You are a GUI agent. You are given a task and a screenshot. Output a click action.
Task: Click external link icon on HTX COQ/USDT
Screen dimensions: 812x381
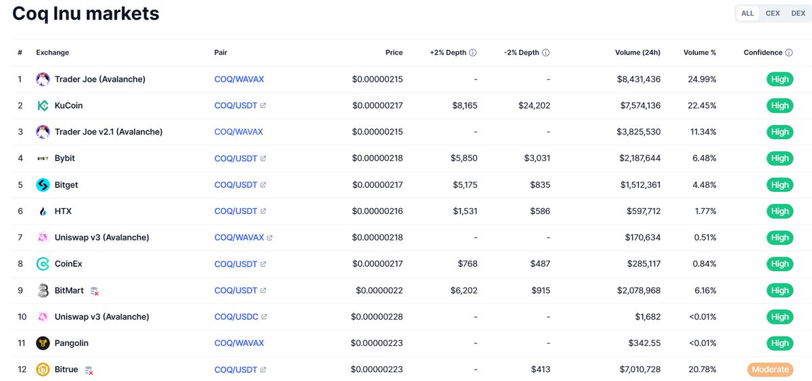coord(263,211)
